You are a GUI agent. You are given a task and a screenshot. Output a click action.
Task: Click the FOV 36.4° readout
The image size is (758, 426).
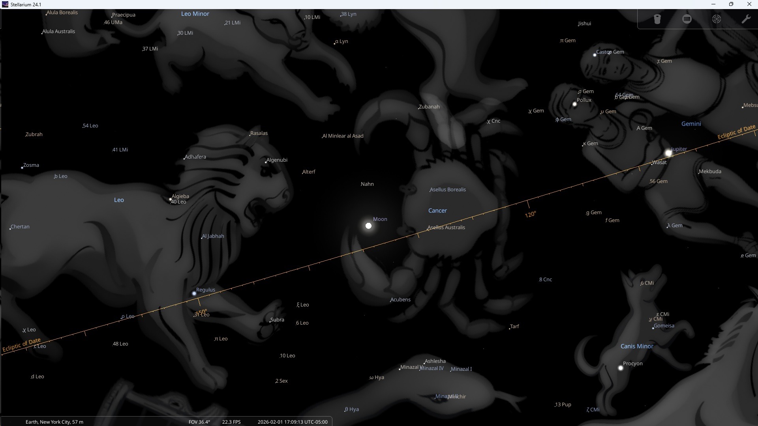click(199, 422)
